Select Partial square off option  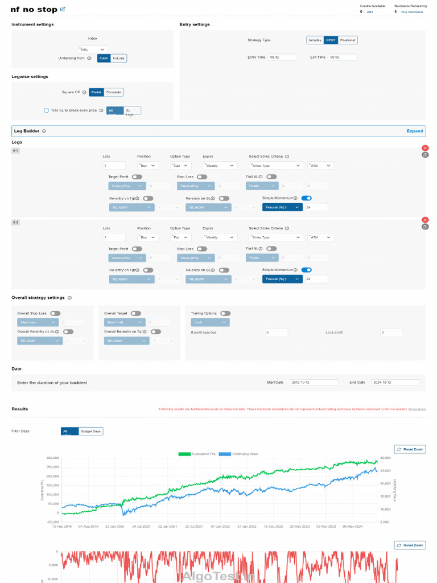coord(96,92)
